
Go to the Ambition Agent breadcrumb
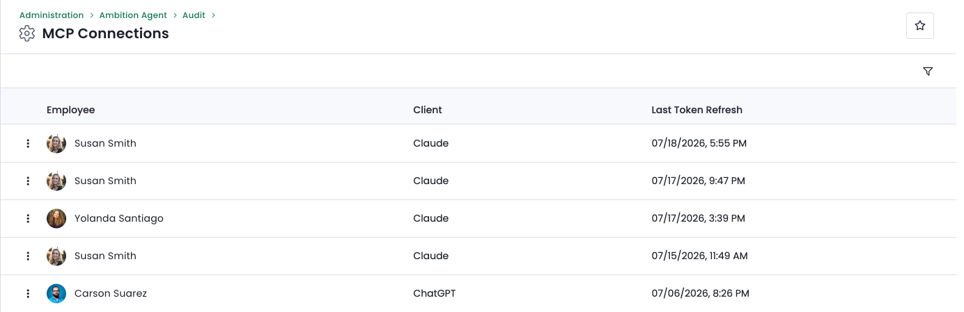(x=133, y=15)
